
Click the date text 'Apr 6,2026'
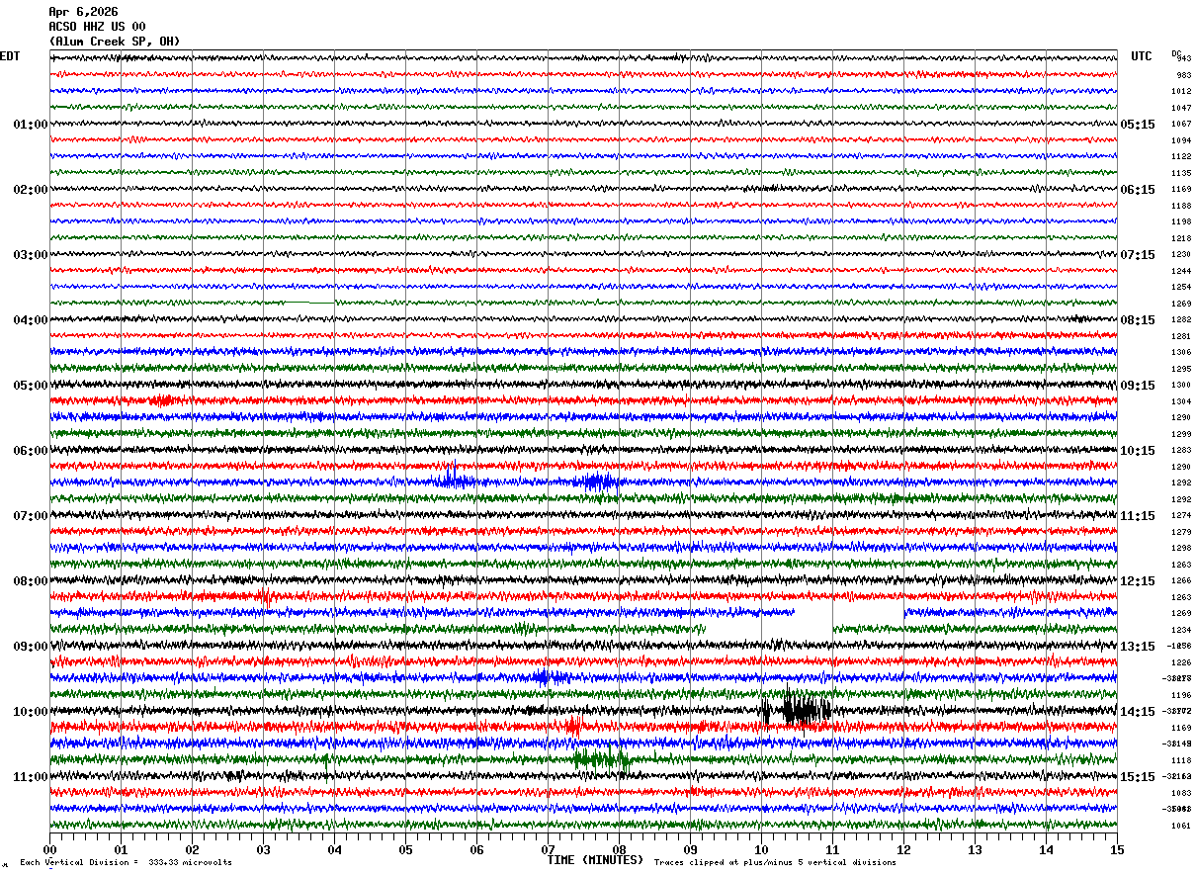coord(83,12)
